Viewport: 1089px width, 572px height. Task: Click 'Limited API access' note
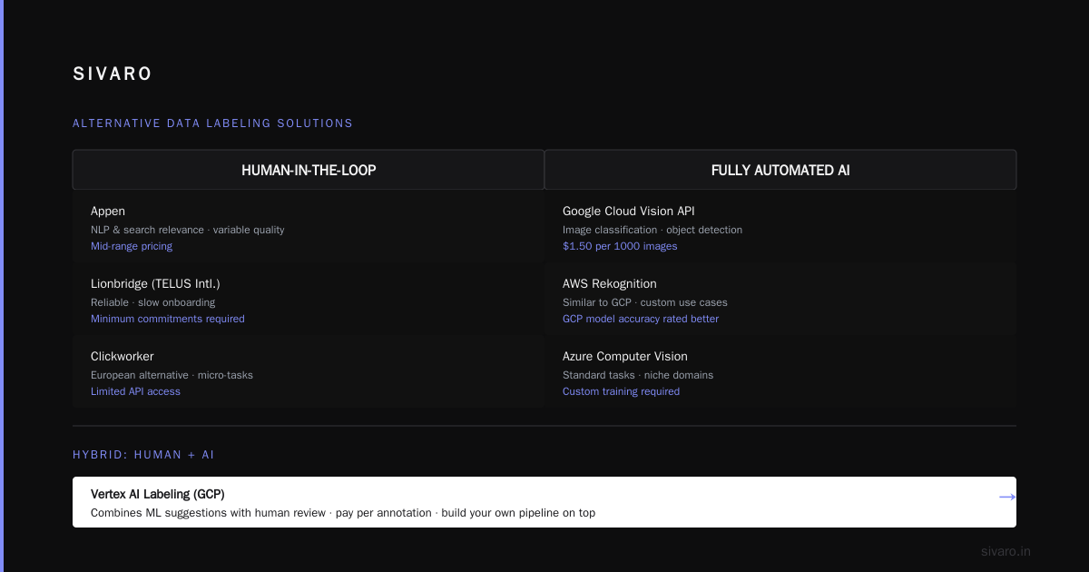click(136, 391)
